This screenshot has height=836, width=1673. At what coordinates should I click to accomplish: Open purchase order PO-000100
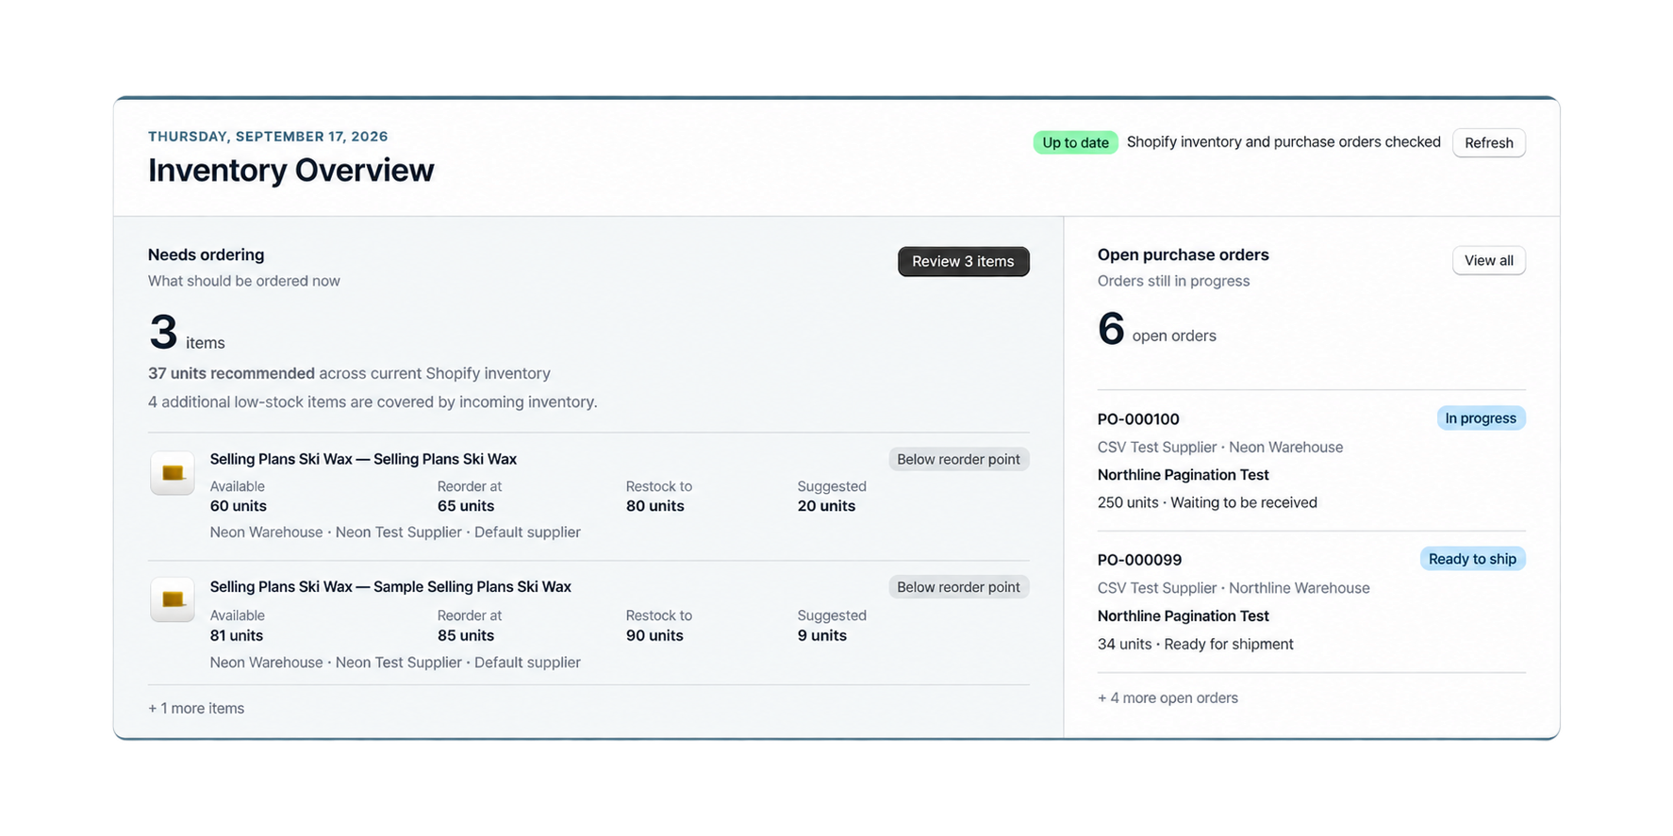point(1138,418)
